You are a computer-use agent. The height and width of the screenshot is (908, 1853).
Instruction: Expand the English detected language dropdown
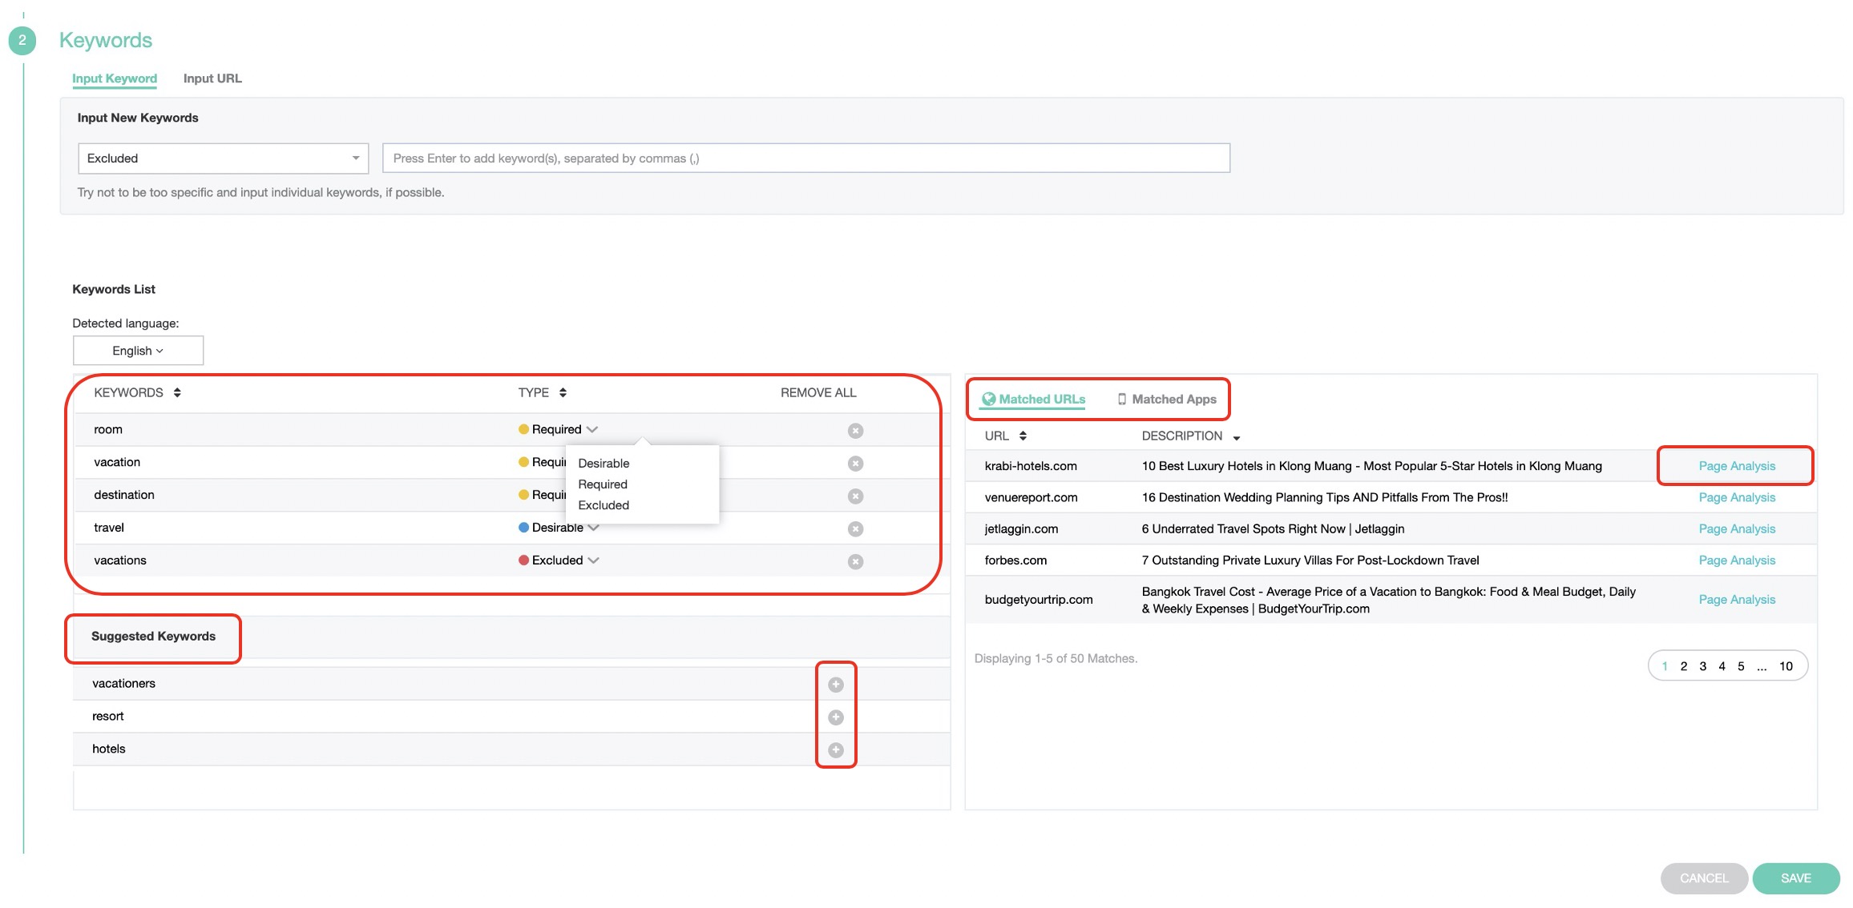pyautogui.click(x=138, y=351)
